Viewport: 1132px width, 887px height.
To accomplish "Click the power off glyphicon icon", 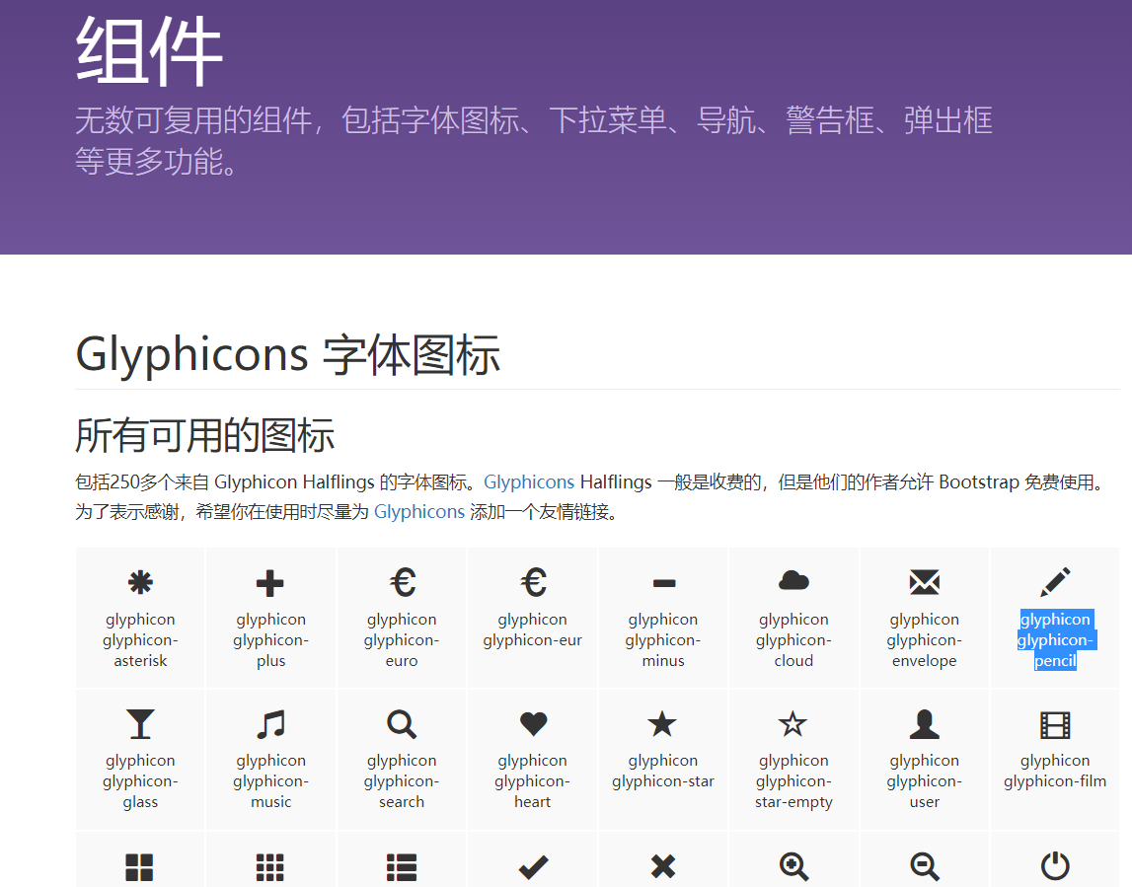I will 1055,865.
